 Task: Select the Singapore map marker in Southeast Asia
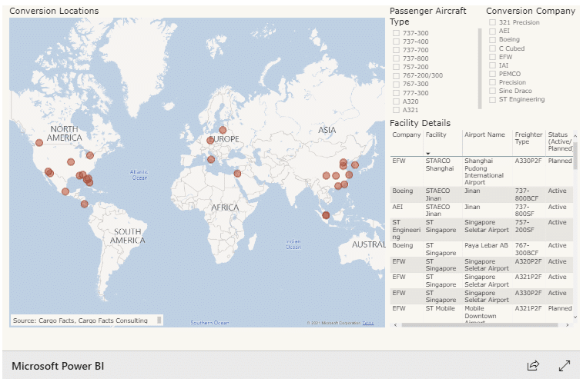pos(326,215)
